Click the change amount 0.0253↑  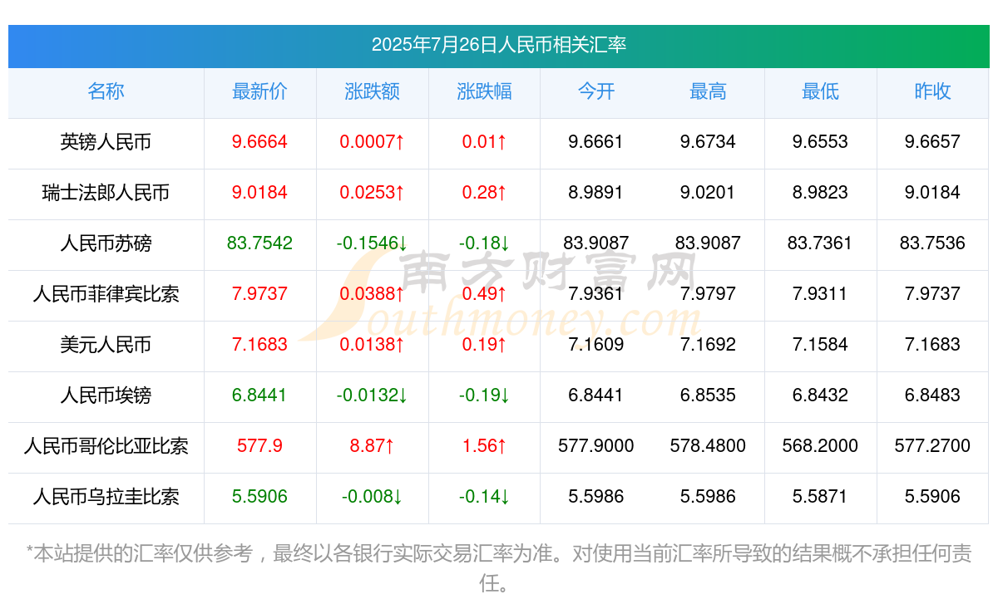[x=373, y=193]
